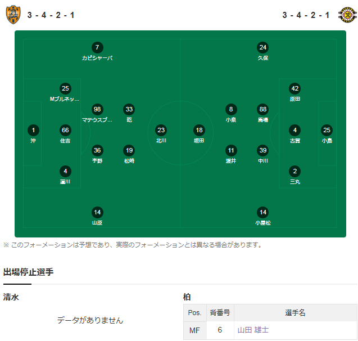Select Kashiwa player number 8 小泉
Image resolution: width=358 pixels, height=341 pixels.
[231, 110]
